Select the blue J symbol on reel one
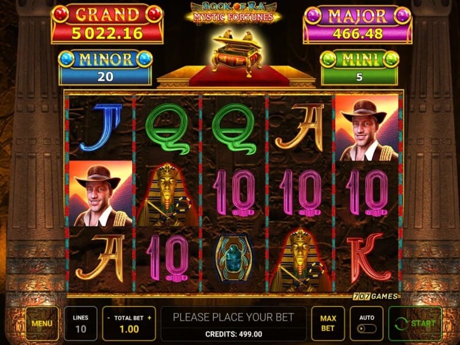This screenshot has height=345, width=460. click(x=101, y=128)
